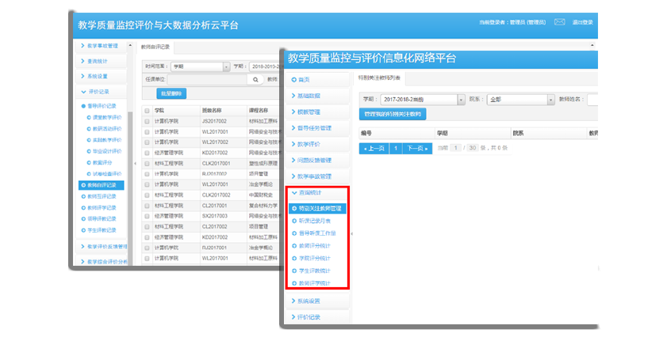The width and height of the screenshot is (671, 337).
Task: Expand 评价记录 in the front window sidebar
Action: point(317,317)
